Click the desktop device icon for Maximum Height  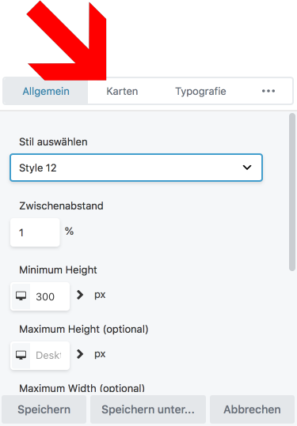pos(21,355)
